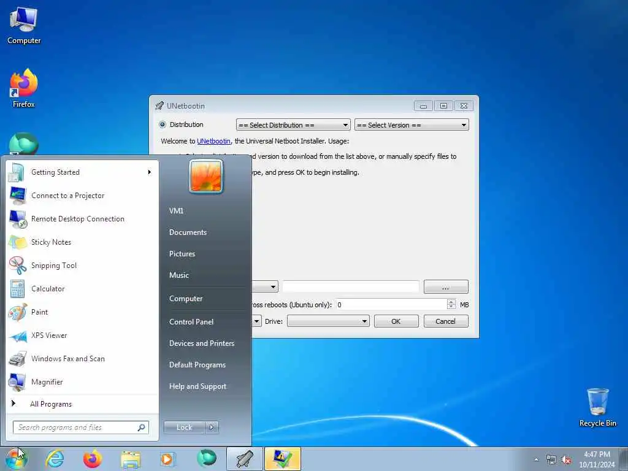Increase the MB spinner value
The height and width of the screenshot is (471, 628).
coord(451,302)
